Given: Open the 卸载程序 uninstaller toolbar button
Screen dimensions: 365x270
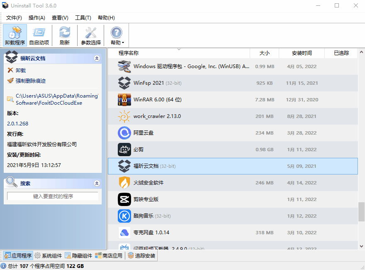Looking at the screenshot, I should (x=15, y=35).
